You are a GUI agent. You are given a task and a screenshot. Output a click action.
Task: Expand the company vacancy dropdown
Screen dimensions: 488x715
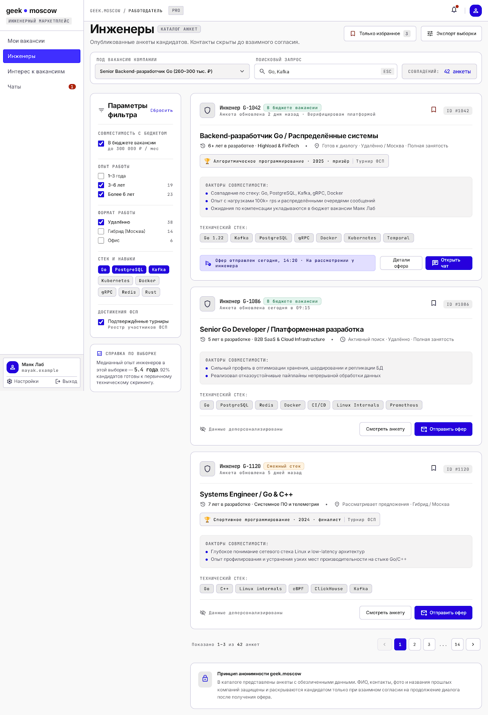(172, 71)
